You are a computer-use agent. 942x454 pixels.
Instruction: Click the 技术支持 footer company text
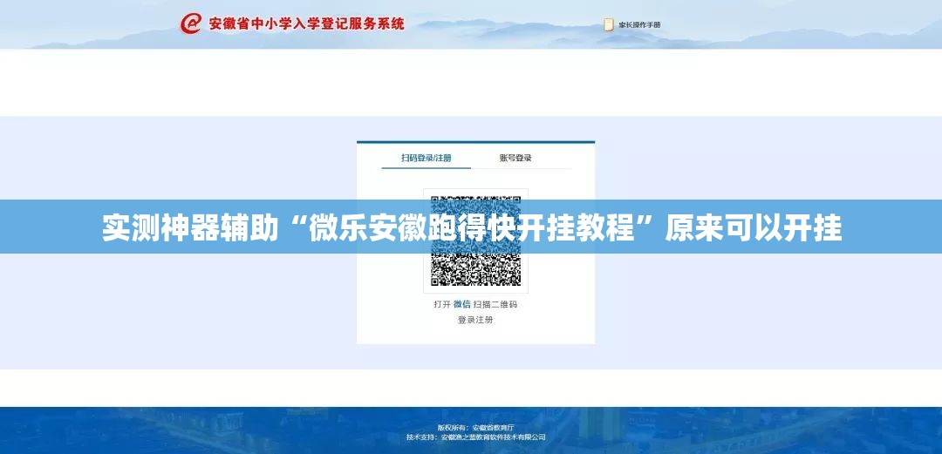pos(476,437)
